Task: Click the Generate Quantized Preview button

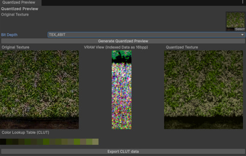Action: tap(123, 41)
